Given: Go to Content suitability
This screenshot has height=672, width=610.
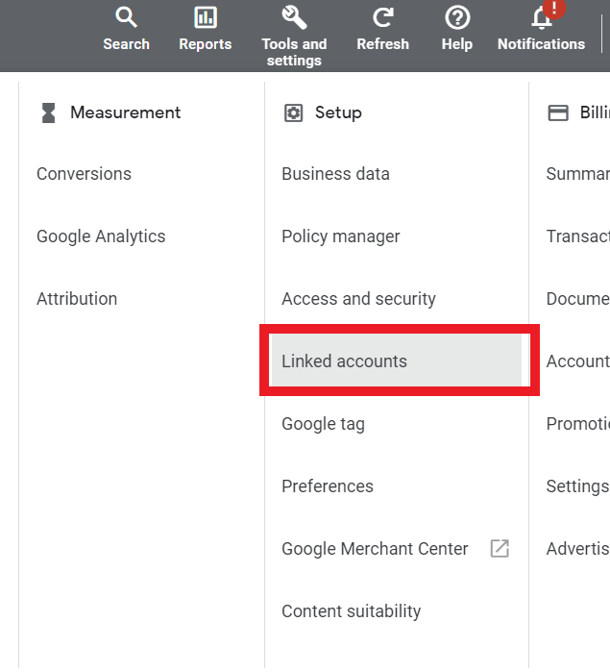Looking at the screenshot, I should (351, 611).
